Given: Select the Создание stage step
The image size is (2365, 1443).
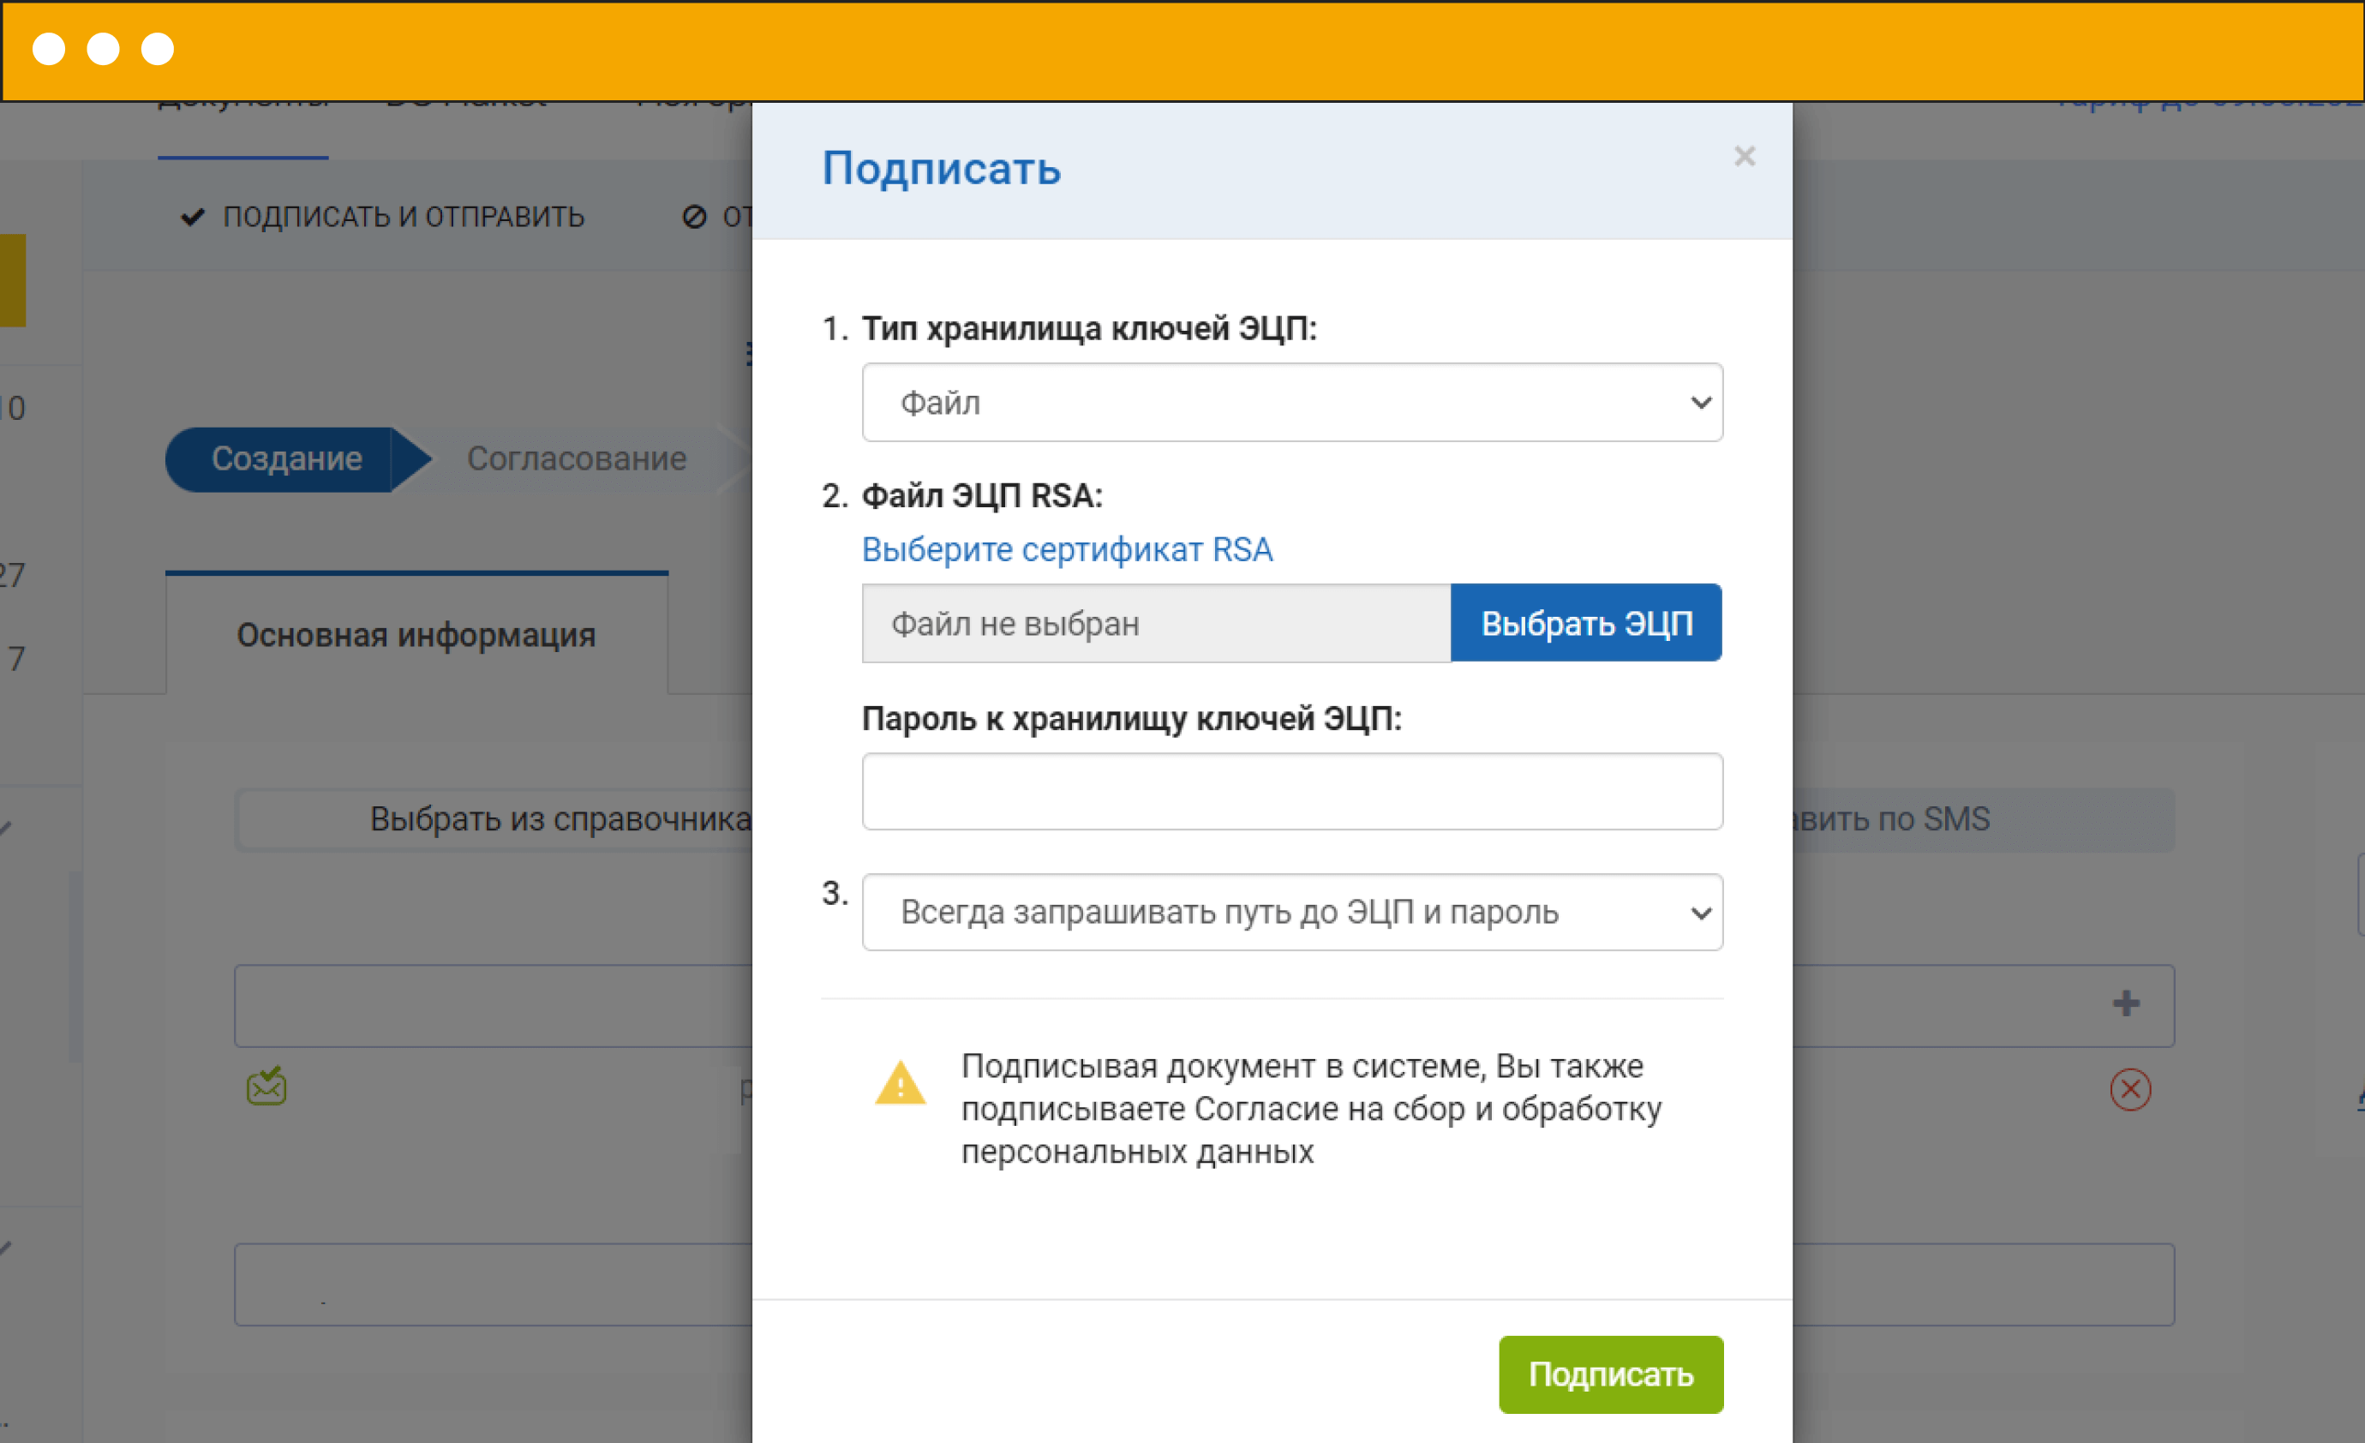Looking at the screenshot, I should tap(286, 459).
